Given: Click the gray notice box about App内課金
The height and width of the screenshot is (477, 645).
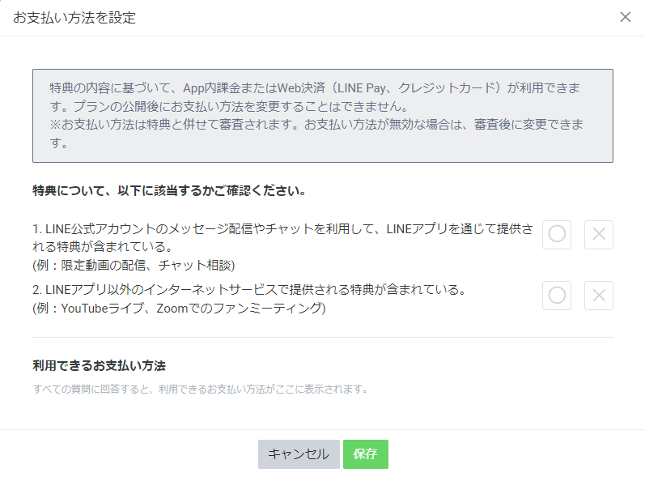Looking at the screenshot, I should pyautogui.click(x=323, y=116).
